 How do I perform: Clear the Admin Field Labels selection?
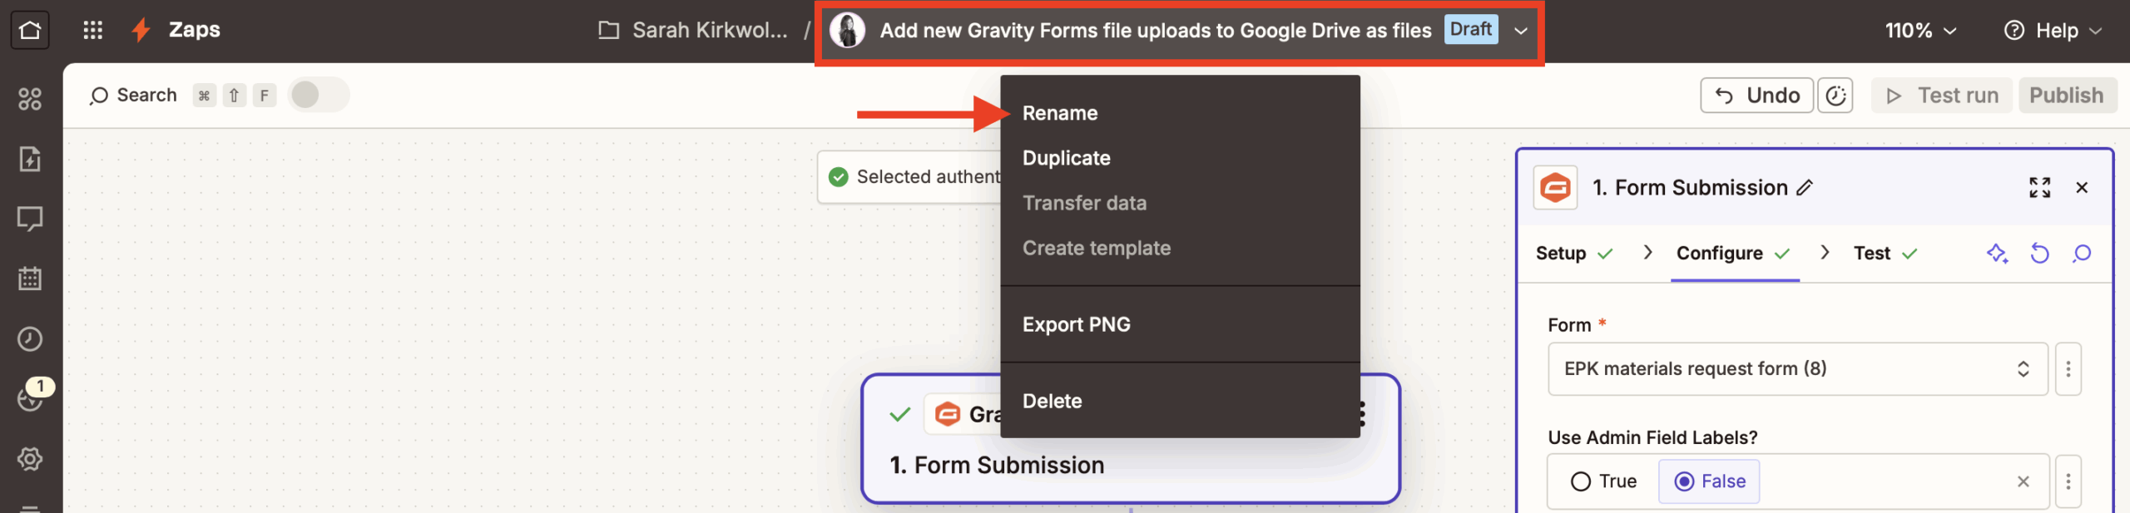(x=2023, y=481)
